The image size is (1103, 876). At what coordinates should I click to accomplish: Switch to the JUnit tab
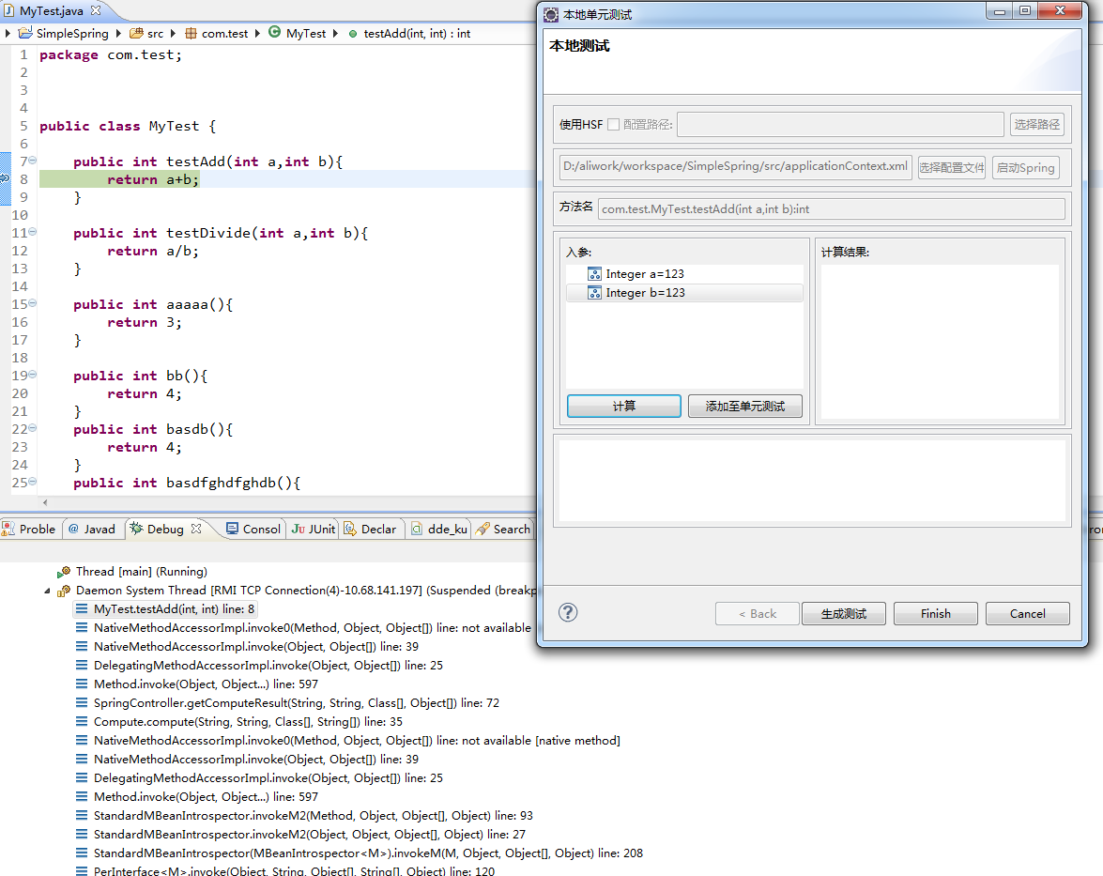click(x=314, y=529)
